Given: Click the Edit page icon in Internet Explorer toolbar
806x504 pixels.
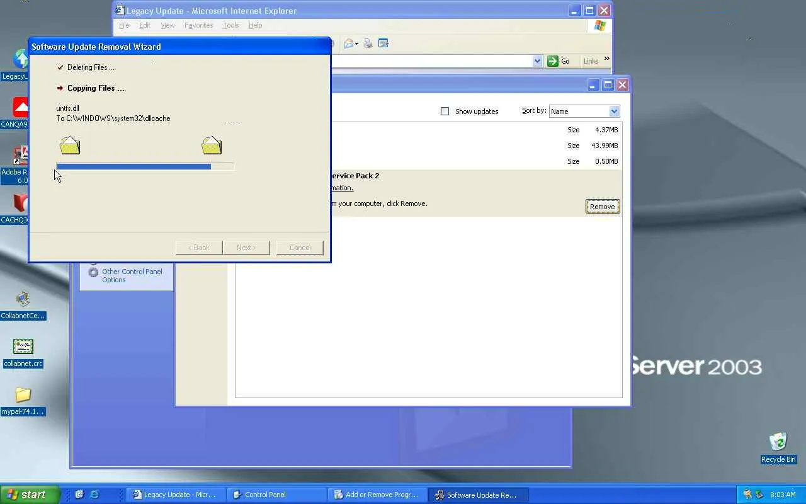Looking at the screenshot, I should point(384,43).
